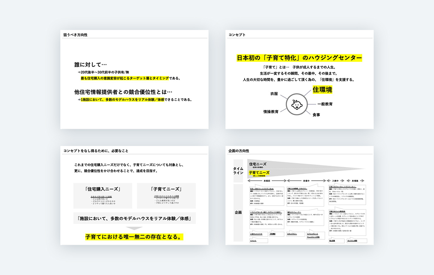Open the 狙うべき方向性 slide thumbnail
Screen dimensions: 434x275
[x=134, y=79]
